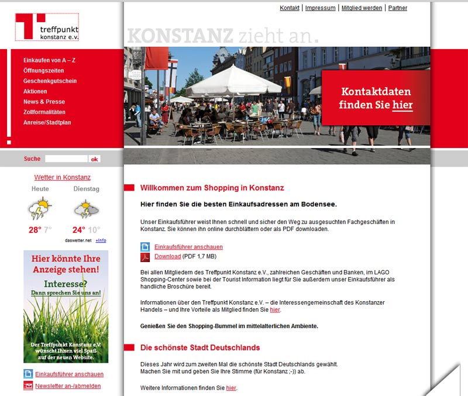468x396 pixels.
Task: Click Dienstag's cloudy storm weather icon
Action: tap(86, 209)
